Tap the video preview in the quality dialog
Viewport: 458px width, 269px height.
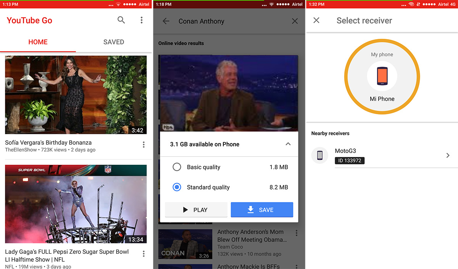(x=229, y=93)
